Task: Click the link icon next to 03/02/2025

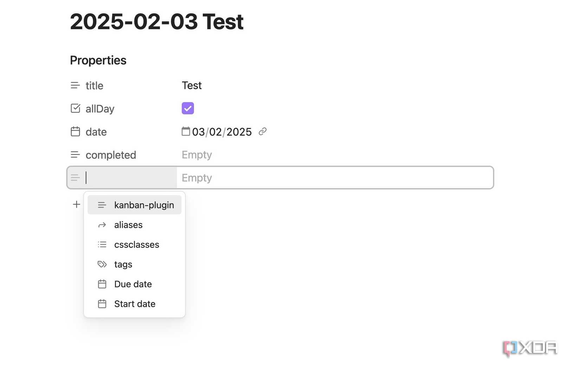Action: point(263,131)
